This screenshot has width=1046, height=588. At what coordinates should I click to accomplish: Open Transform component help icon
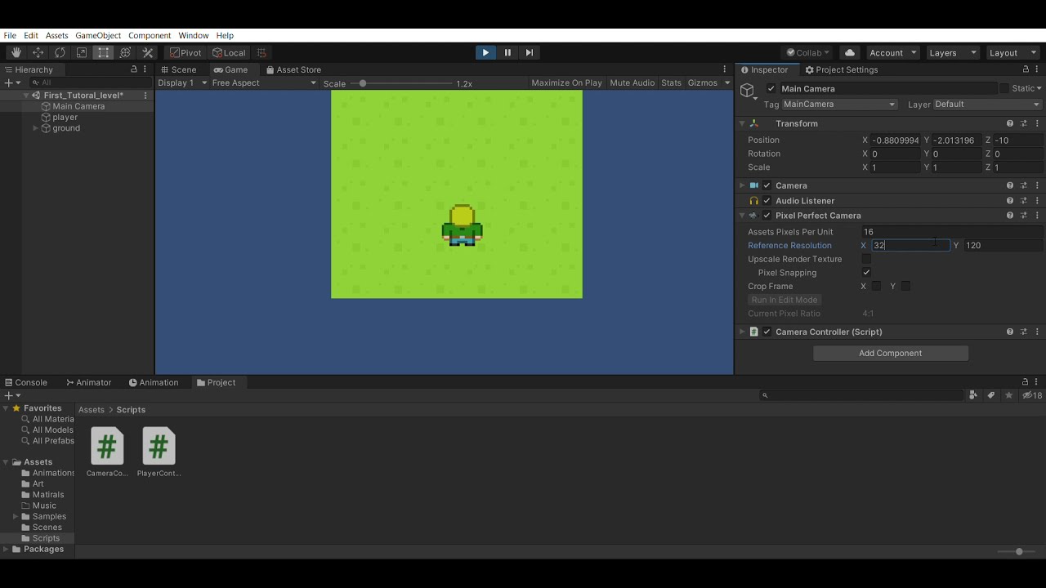coord(1010,123)
